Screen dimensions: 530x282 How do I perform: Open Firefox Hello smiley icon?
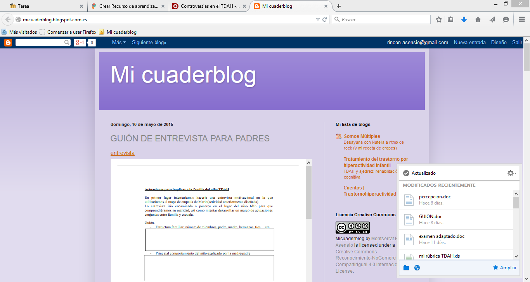(x=506, y=19)
